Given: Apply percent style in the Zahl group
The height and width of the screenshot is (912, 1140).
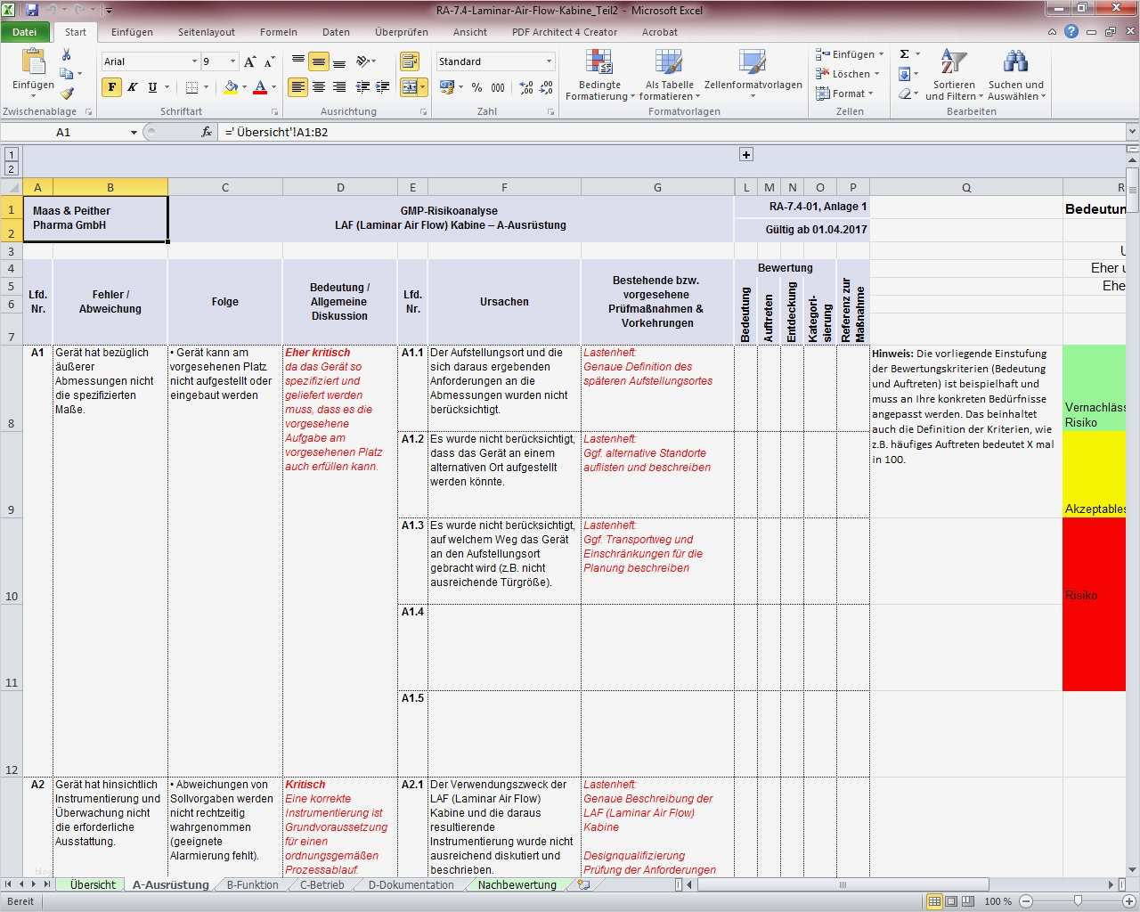Looking at the screenshot, I should (477, 88).
